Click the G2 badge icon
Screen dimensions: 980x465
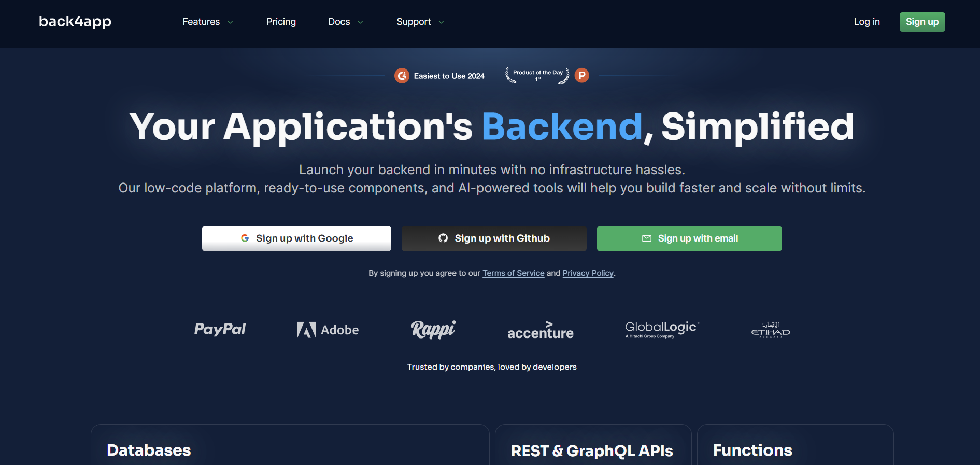402,76
